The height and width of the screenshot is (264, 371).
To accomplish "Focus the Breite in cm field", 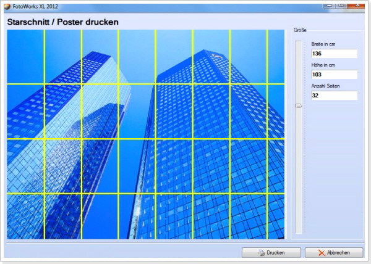I will point(334,54).
